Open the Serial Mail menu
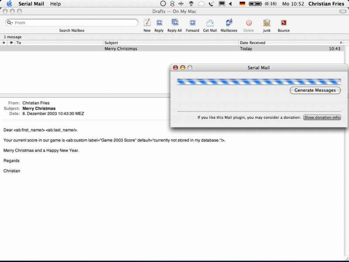Image resolution: width=349 pixels, height=262 pixels. (31, 3)
